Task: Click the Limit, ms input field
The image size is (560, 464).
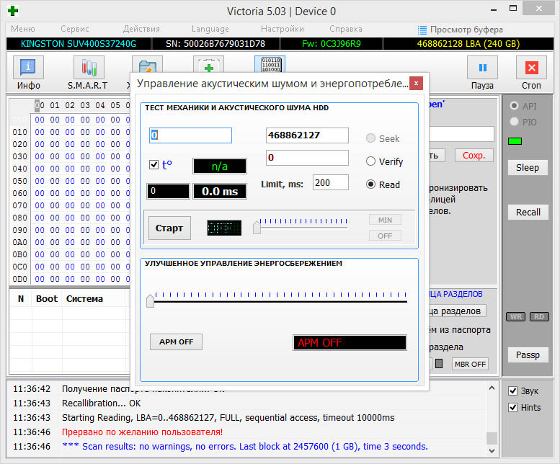Action: click(x=330, y=183)
